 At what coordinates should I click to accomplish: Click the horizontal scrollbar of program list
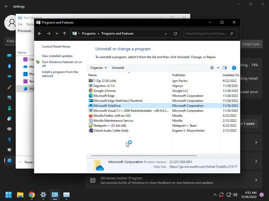point(144,156)
